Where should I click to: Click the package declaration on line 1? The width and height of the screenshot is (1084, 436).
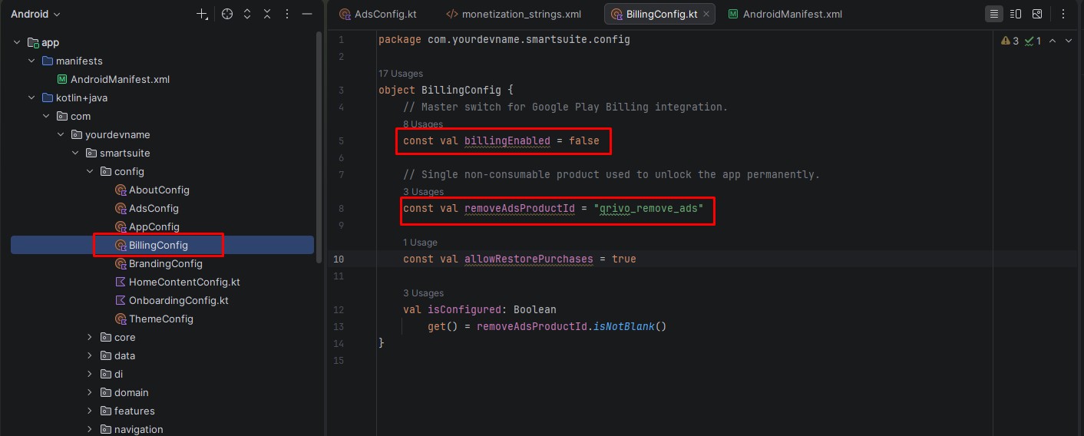[504, 40]
